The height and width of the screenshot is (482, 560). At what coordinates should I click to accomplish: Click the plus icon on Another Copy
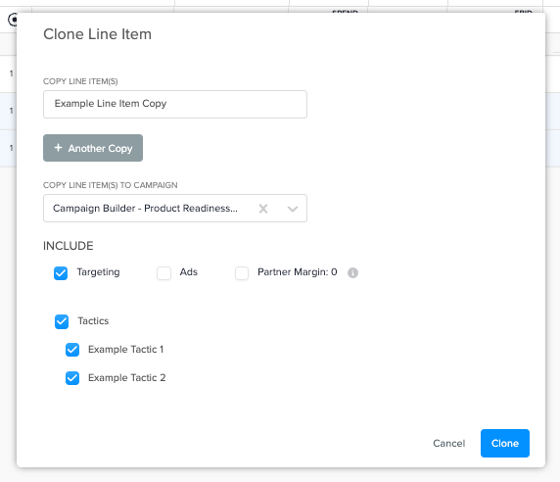(58, 148)
